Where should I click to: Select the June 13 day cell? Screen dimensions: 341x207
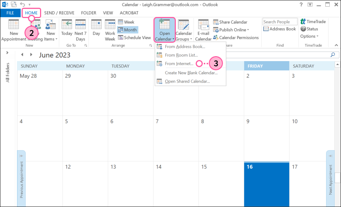point(130,184)
